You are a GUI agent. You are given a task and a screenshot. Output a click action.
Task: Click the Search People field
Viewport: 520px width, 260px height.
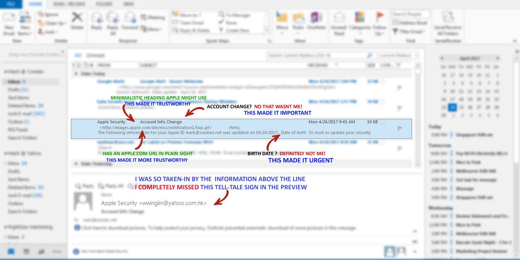tap(410, 14)
